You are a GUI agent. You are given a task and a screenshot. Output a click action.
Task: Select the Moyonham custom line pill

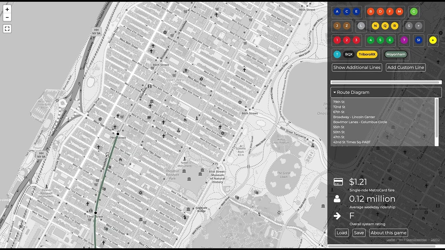396,54
